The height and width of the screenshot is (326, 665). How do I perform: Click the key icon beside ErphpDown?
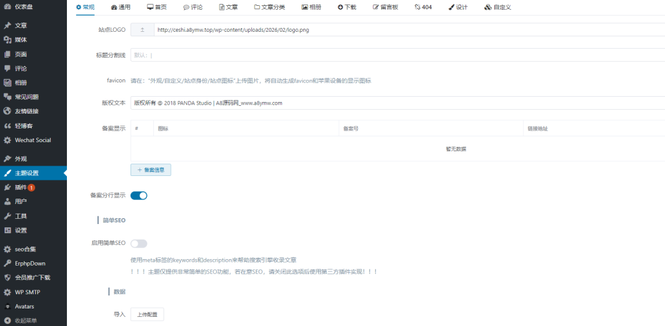[7, 263]
